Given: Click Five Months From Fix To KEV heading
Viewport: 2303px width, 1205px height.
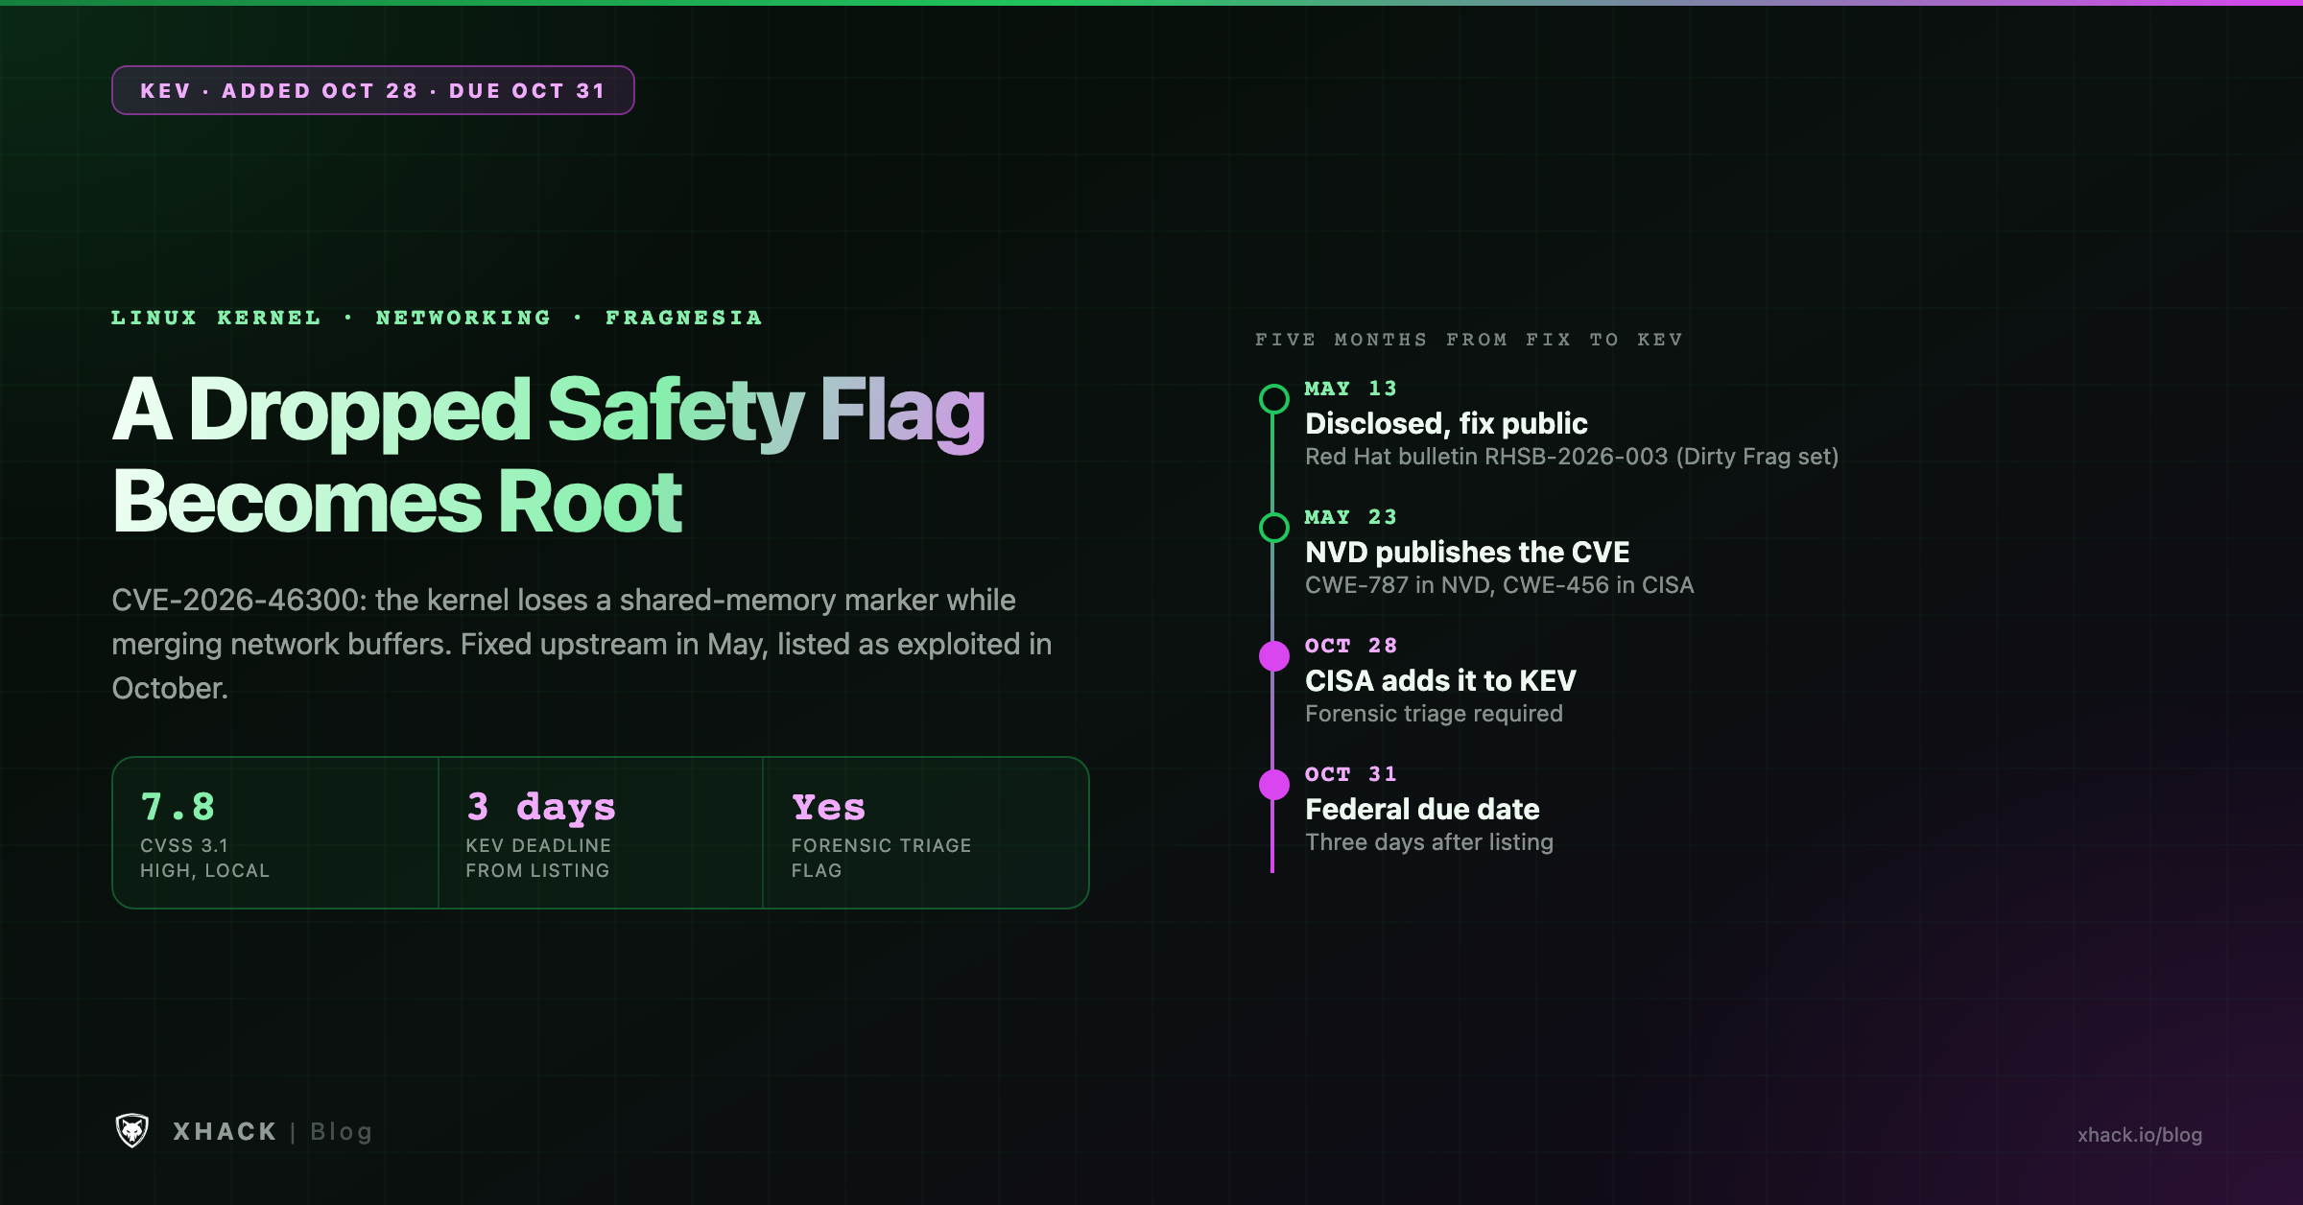Looking at the screenshot, I should 1469,340.
